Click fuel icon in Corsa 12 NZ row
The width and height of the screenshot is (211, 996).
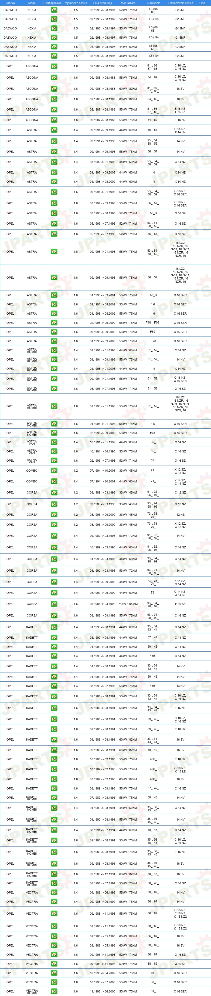click(x=54, y=515)
